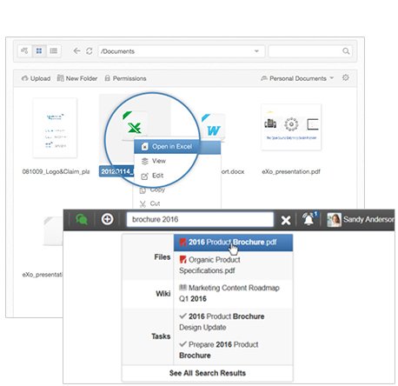The image size is (398, 386).
Task: Select the Word docx file icon
Action: click(x=214, y=129)
